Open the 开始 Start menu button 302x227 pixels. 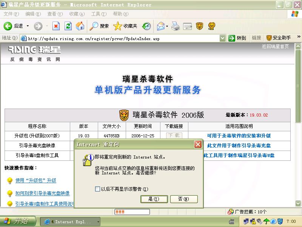18,221
